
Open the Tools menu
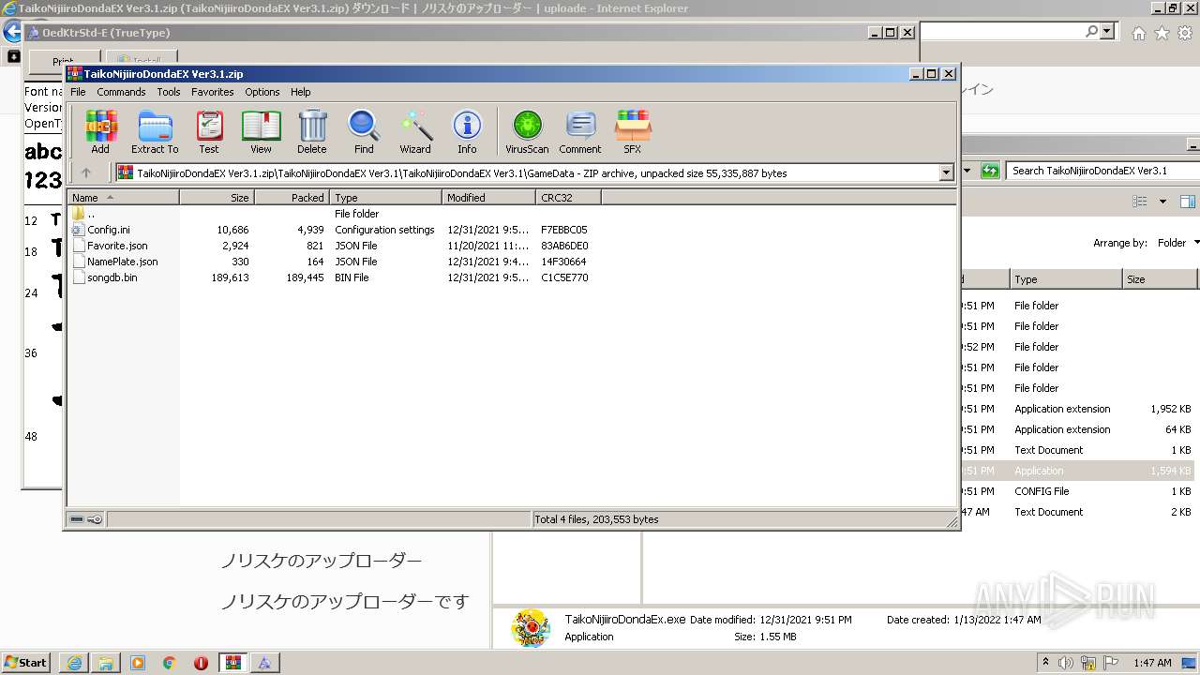169,92
